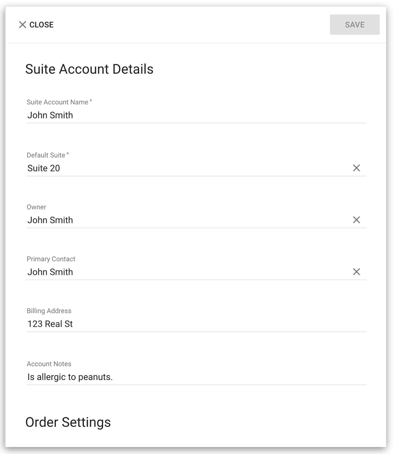Image resolution: width=394 pixels, height=454 pixels.
Task: Clear the Default Suite selection
Action: click(356, 168)
